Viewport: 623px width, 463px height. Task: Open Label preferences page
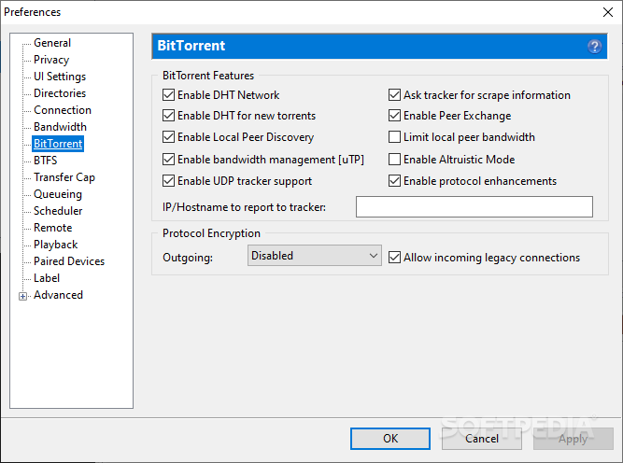click(47, 278)
